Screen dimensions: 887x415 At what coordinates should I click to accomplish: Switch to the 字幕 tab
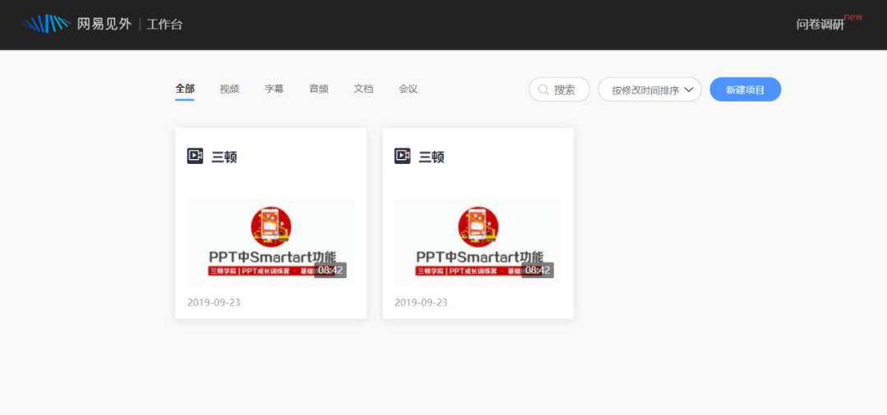pos(273,89)
